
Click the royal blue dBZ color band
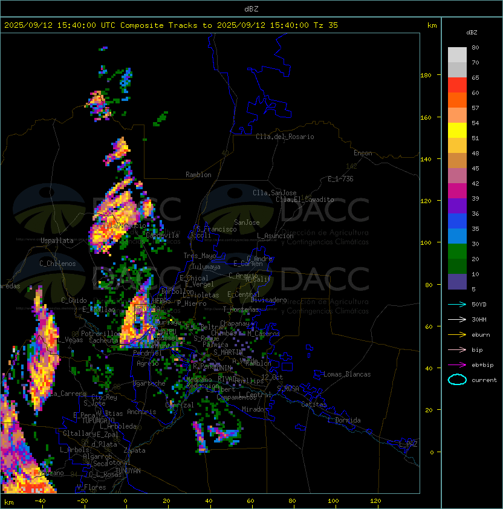457,221
